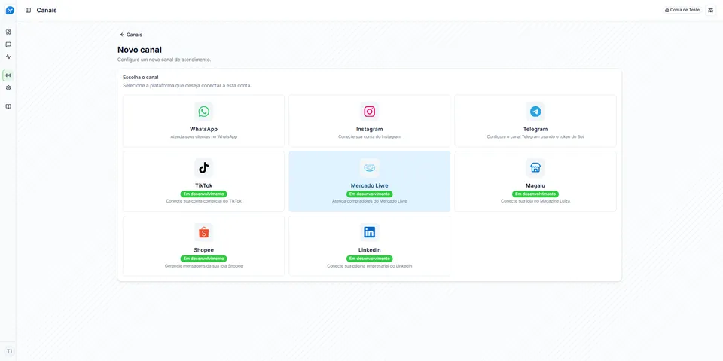Go back via the Canais arrow link

click(x=131, y=35)
